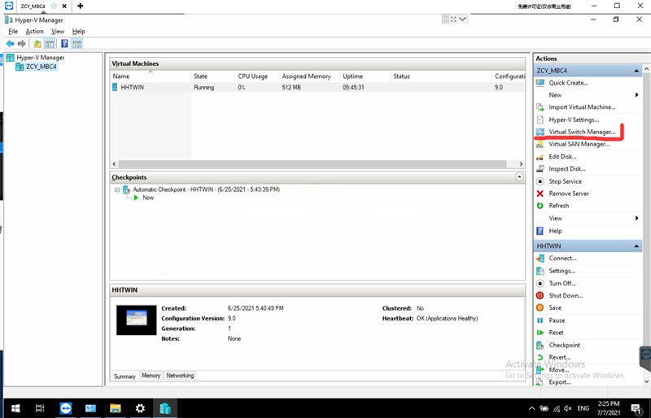Open Help in the Actions pane

point(555,231)
